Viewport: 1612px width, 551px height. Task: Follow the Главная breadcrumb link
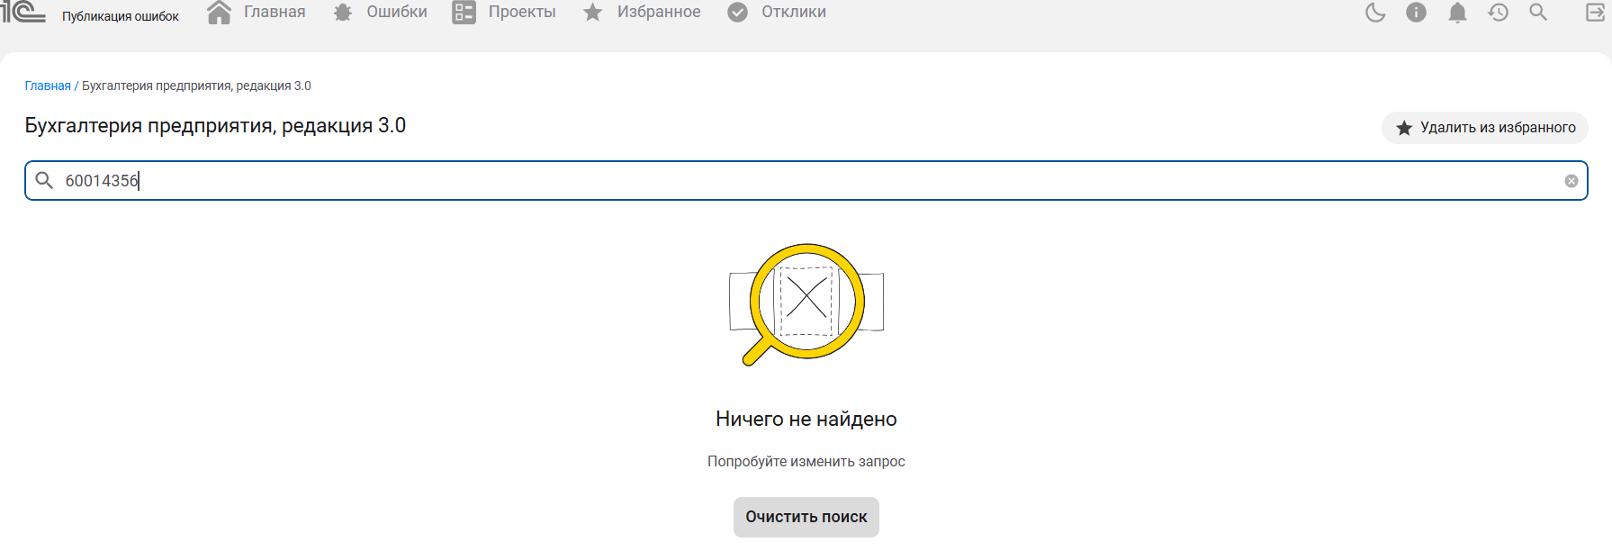coord(48,86)
